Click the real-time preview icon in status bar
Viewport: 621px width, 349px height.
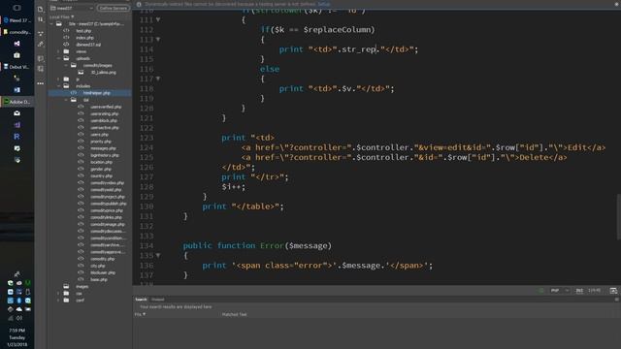(x=613, y=291)
